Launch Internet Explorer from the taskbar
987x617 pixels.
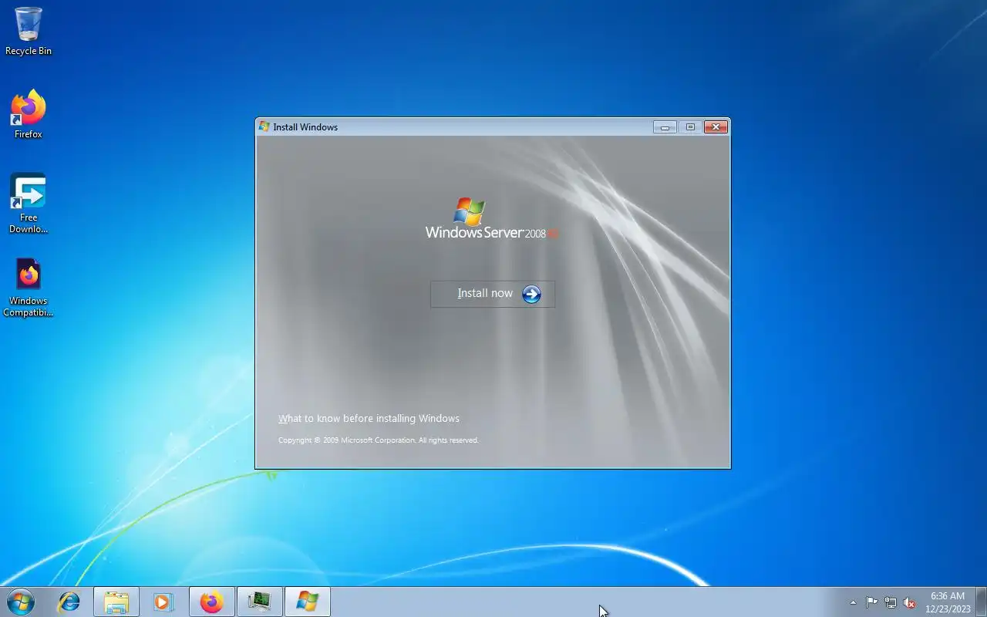pyautogui.click(x=69, y=602)
